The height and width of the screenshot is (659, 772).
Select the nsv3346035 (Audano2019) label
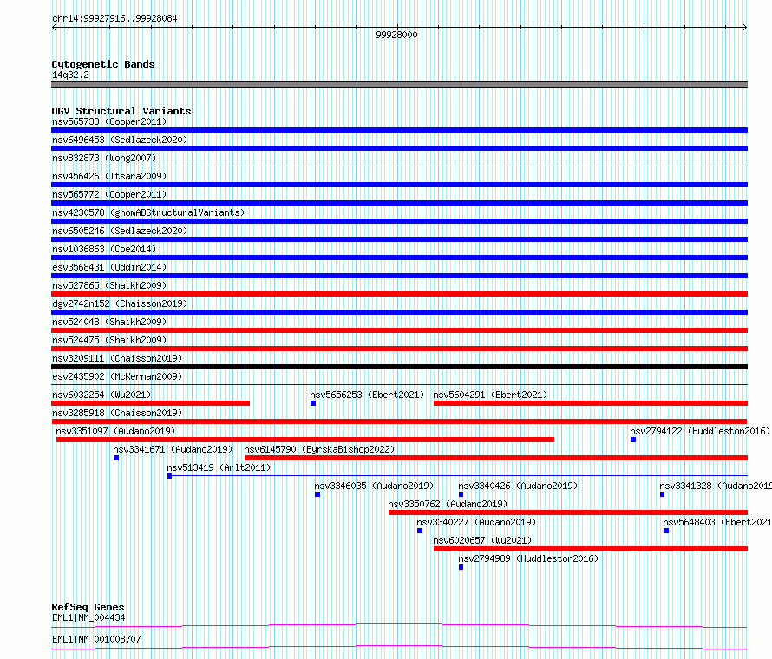tap(374, 486)
